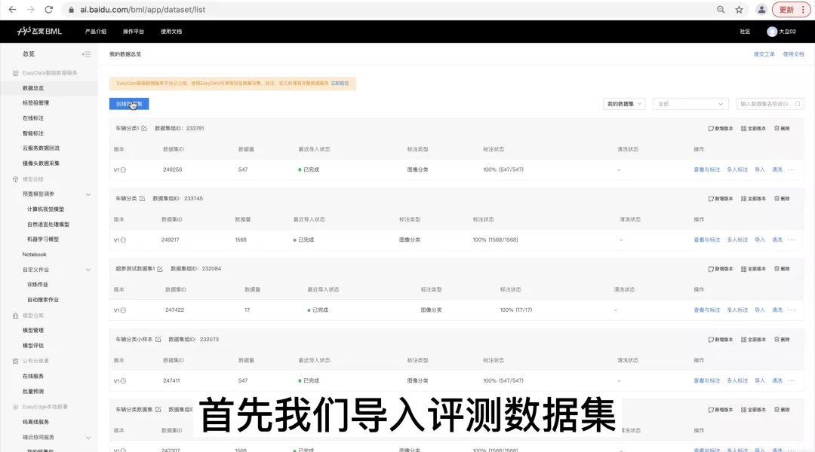Open 操作平台 in top navigation
Viewport: 815px width, 452px height.
click(134, 32)
